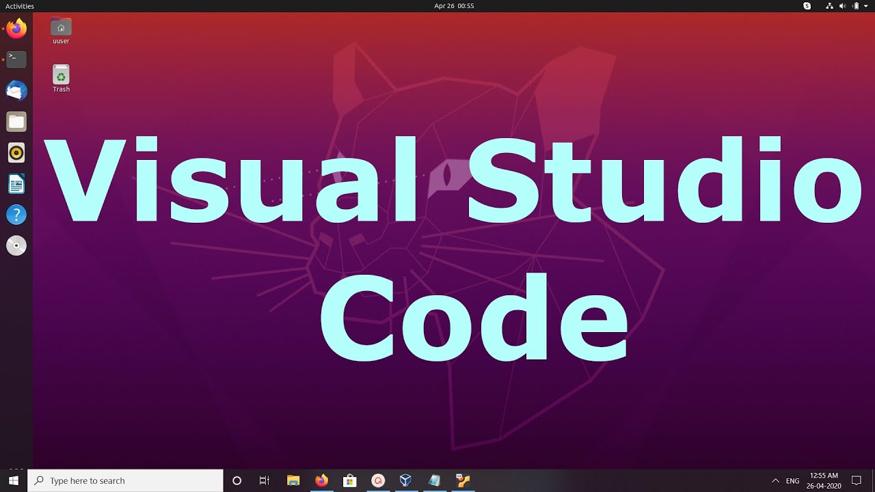This screenshot has height=492, width=875.
Task: Click the red circular app taskbar icon
Action: coord(378,480)
